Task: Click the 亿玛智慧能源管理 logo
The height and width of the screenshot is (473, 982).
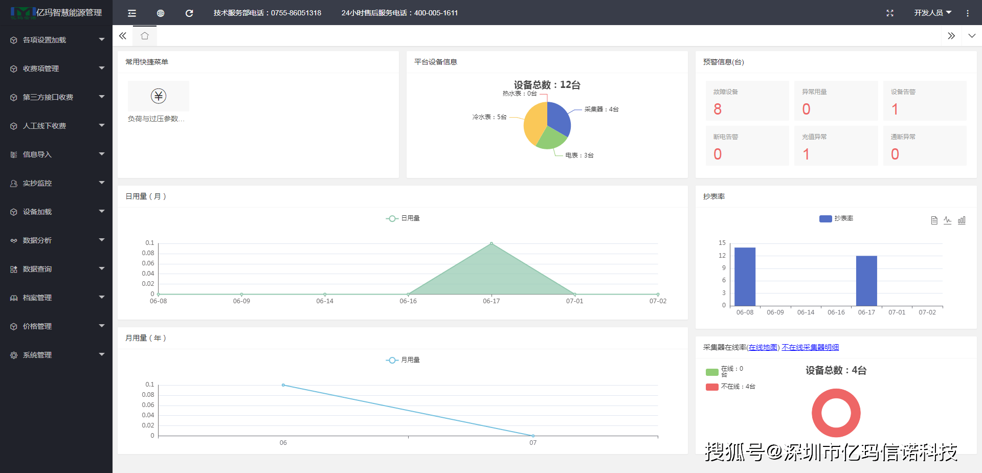Action: [x=56, y=13]
